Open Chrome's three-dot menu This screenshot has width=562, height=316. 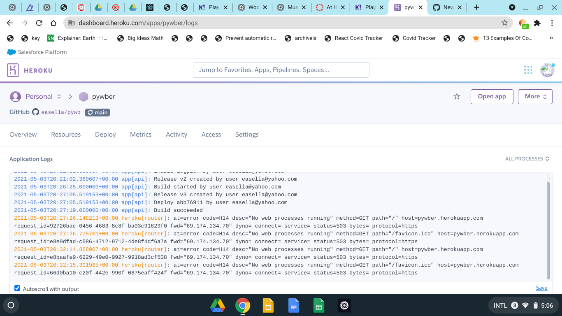coord(552,23)
